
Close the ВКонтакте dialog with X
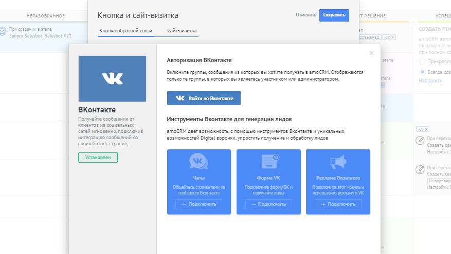371,53
